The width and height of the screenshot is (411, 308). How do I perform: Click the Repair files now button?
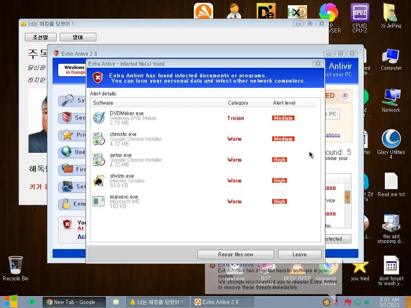(x=235, y=254)
